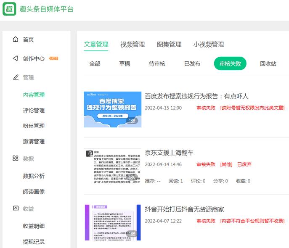Screen dimensions: 289x248
Task: Switch to the 视频管理 tab
Action: click(133, 45)
